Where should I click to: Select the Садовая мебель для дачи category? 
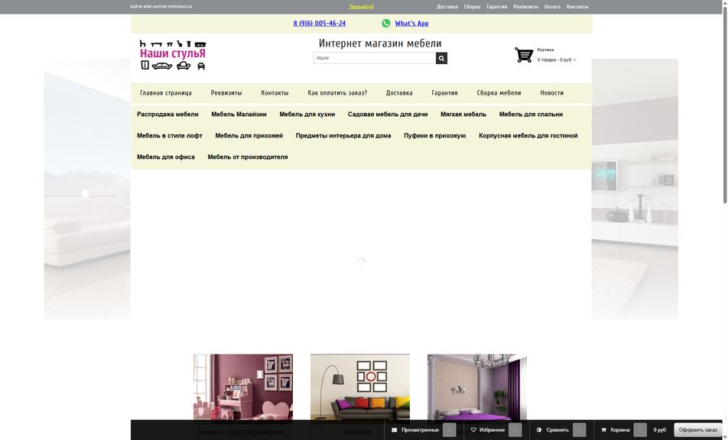(x=388, y=114)
